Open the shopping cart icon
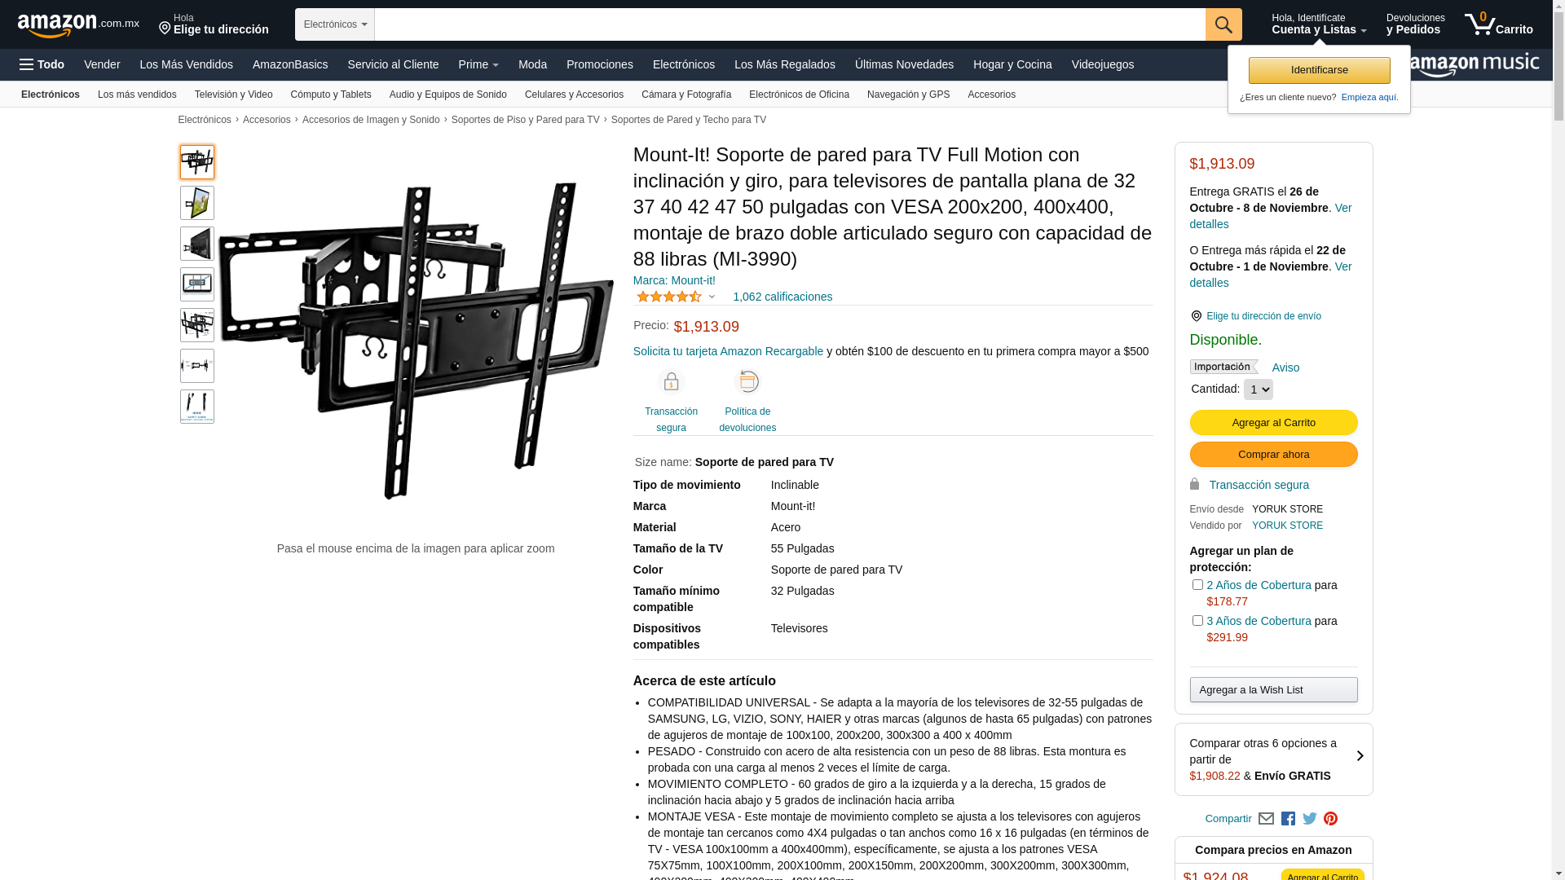Screen dimensions: 1565x880 coord(1498,24)
